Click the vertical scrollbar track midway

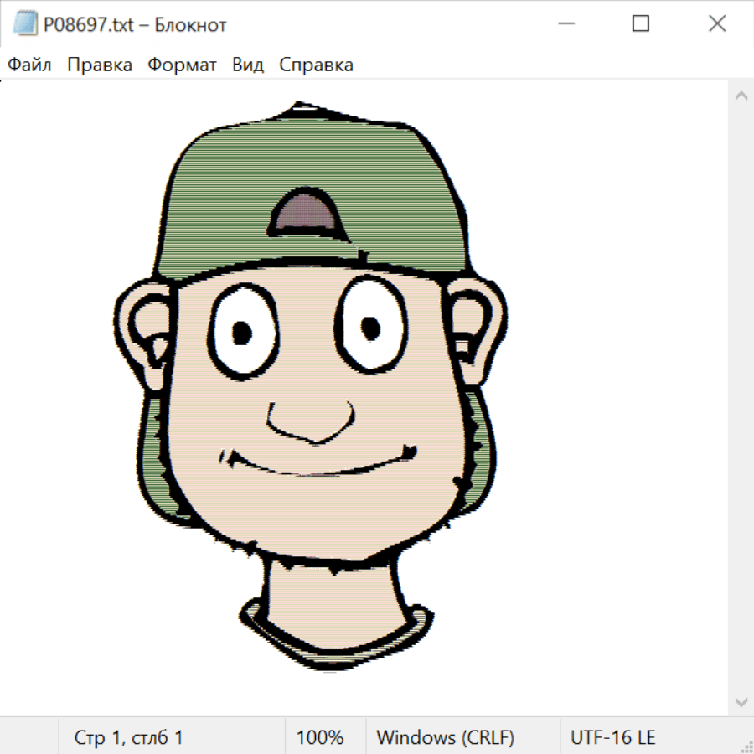[741, 398]
